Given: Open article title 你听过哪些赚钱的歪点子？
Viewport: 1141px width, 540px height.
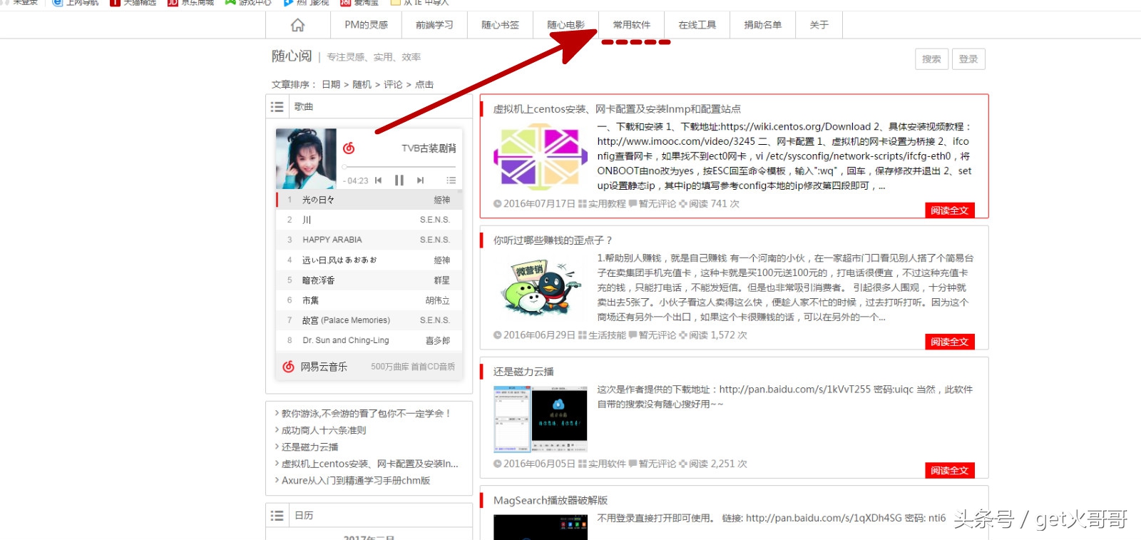Looking at the screenshot, I should coord(553,240).
